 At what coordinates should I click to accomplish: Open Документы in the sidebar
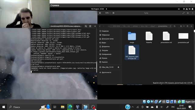105,46
